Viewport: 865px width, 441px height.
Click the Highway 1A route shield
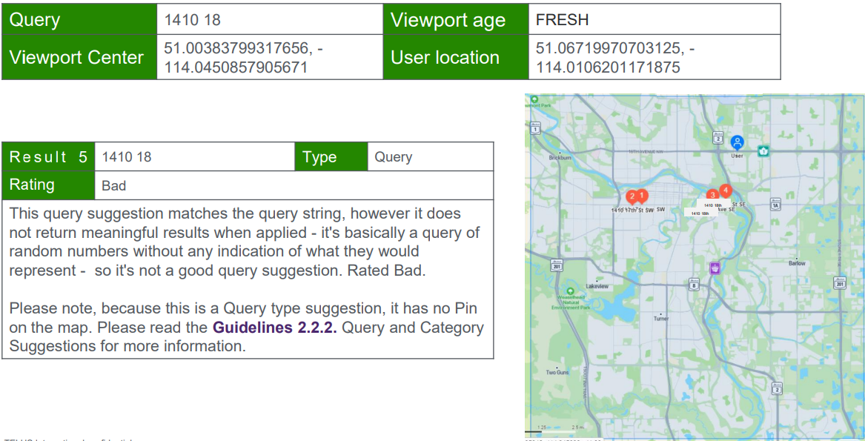[x=775, y=204]
